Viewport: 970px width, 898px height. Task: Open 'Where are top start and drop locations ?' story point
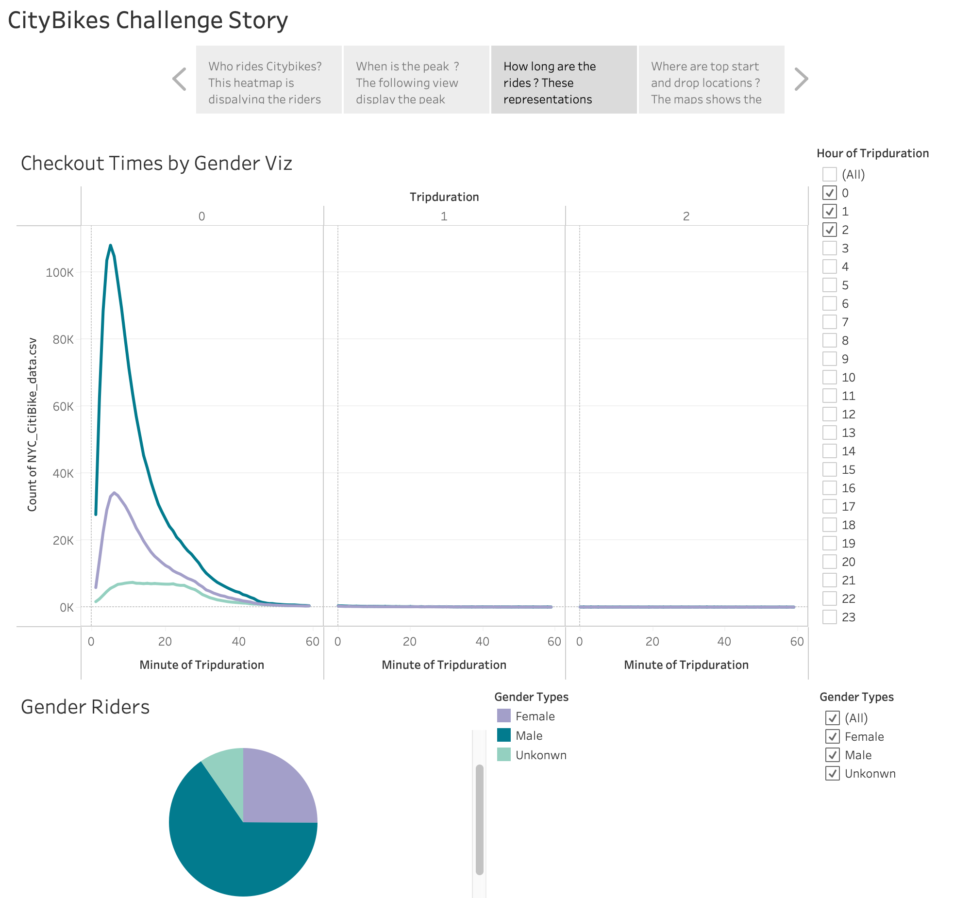pos(711,80)
